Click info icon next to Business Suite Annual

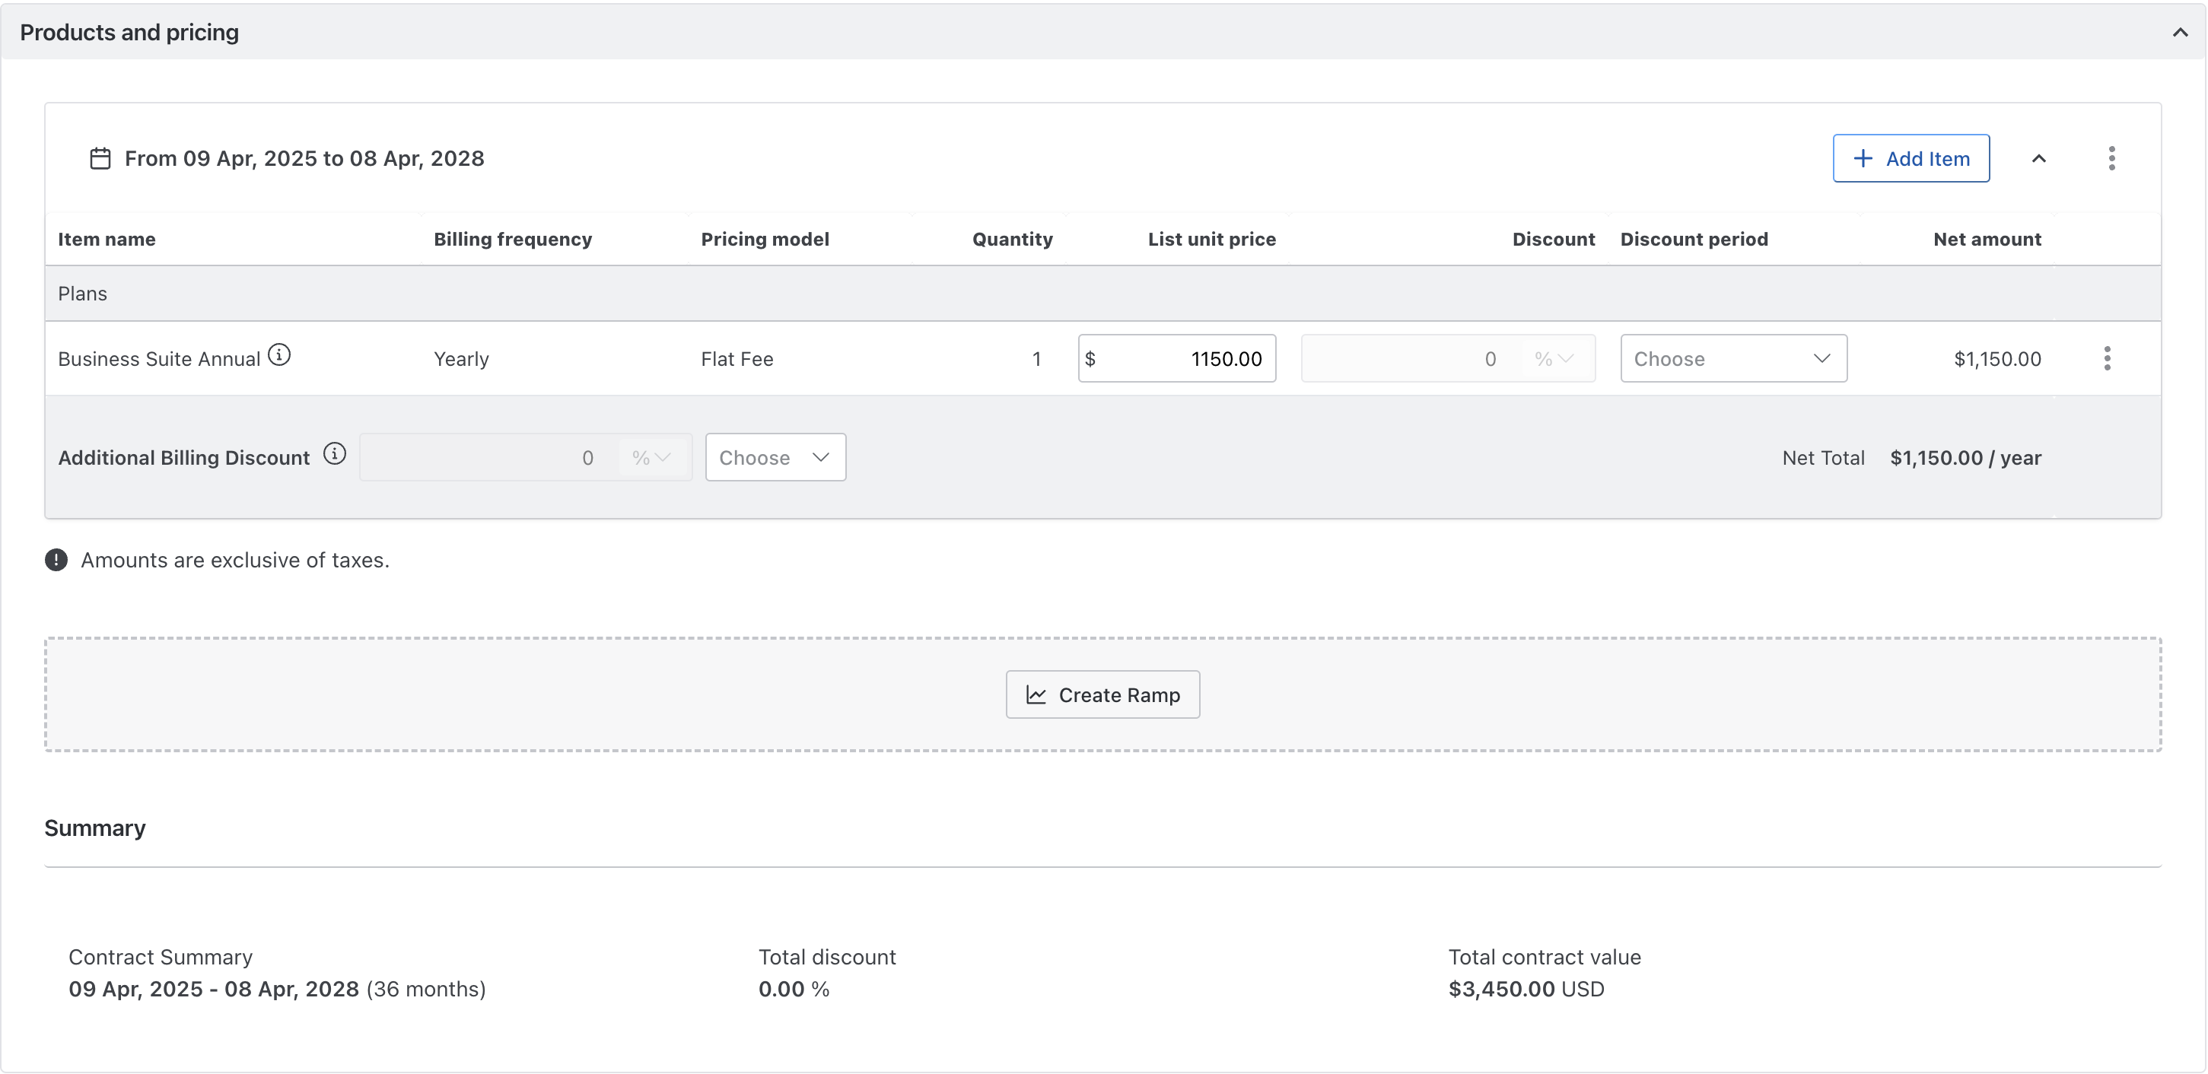[x=279, y=355]
